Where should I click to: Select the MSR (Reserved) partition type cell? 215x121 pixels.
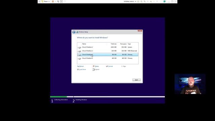tap(132, 51)
